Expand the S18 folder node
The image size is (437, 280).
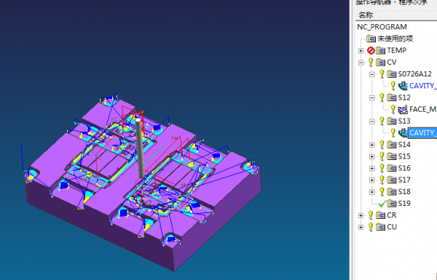pyautogui.click(x=372, y=192)
